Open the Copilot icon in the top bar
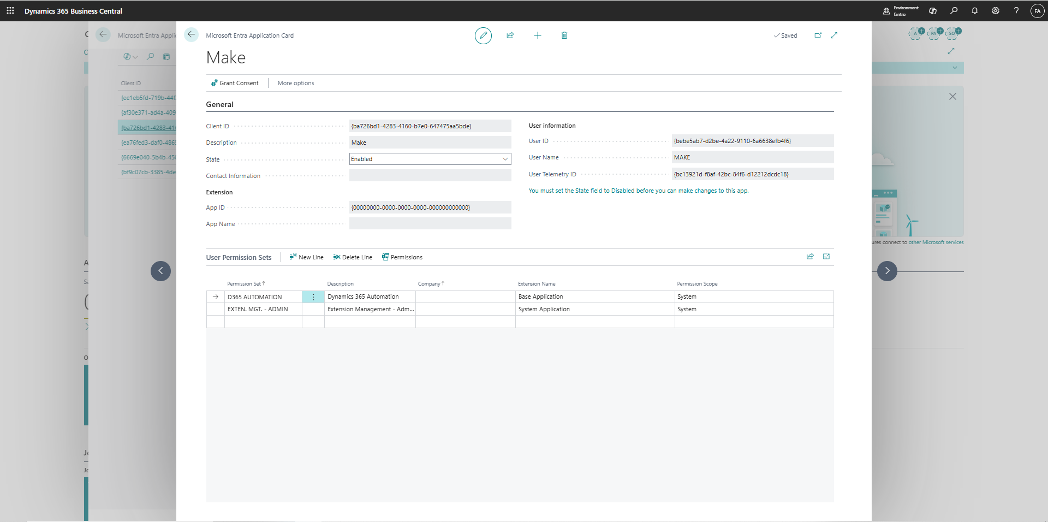Image resolution: width=1048 pixels, height=522 pixels. [933, 11]
